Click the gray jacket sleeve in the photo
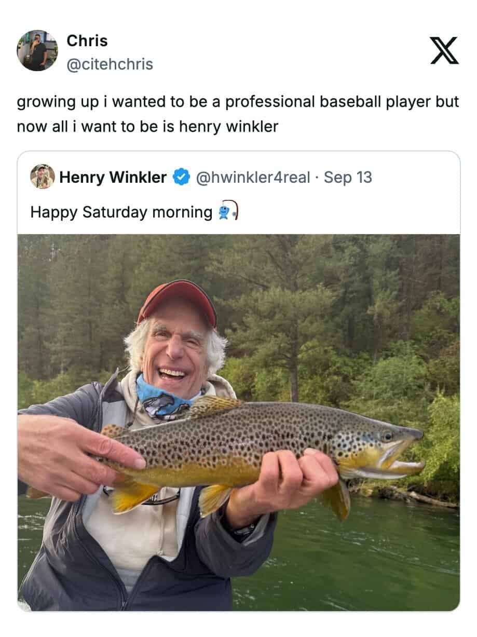This screenshot has width=477, height=637. (244, 545)
